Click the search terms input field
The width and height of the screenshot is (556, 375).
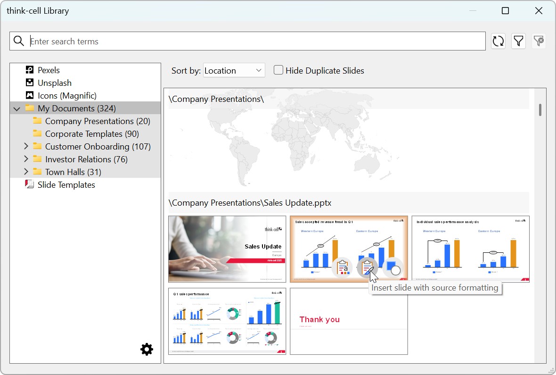257,41
